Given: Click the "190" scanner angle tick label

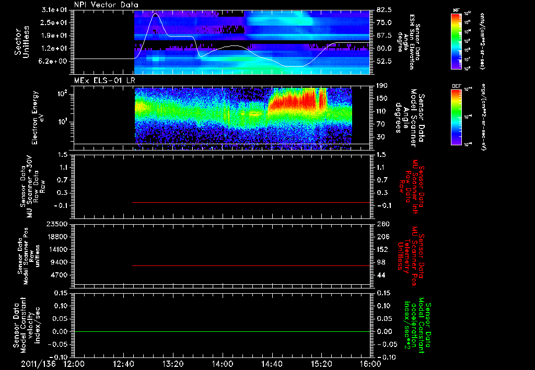Looking at the screenshot, I should click(382, 86).
